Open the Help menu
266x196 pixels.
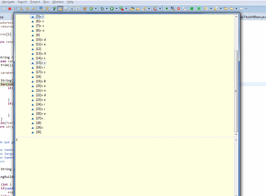click(x=70, y=2)
